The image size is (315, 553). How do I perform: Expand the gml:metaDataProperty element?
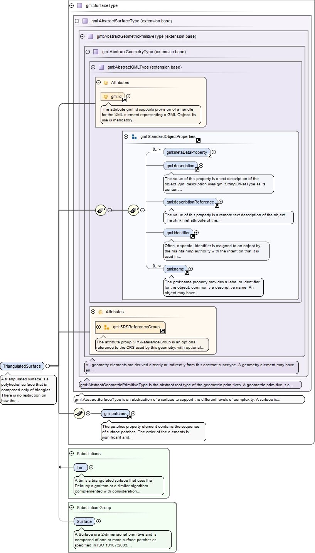(214, 152)
